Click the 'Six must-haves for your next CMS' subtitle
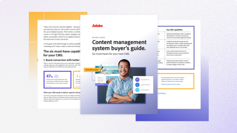The image size is (237, 133). (x=112, y=54)
